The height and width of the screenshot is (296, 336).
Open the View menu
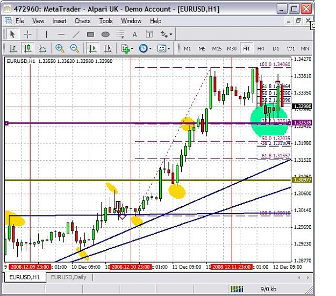click(38, 21)
